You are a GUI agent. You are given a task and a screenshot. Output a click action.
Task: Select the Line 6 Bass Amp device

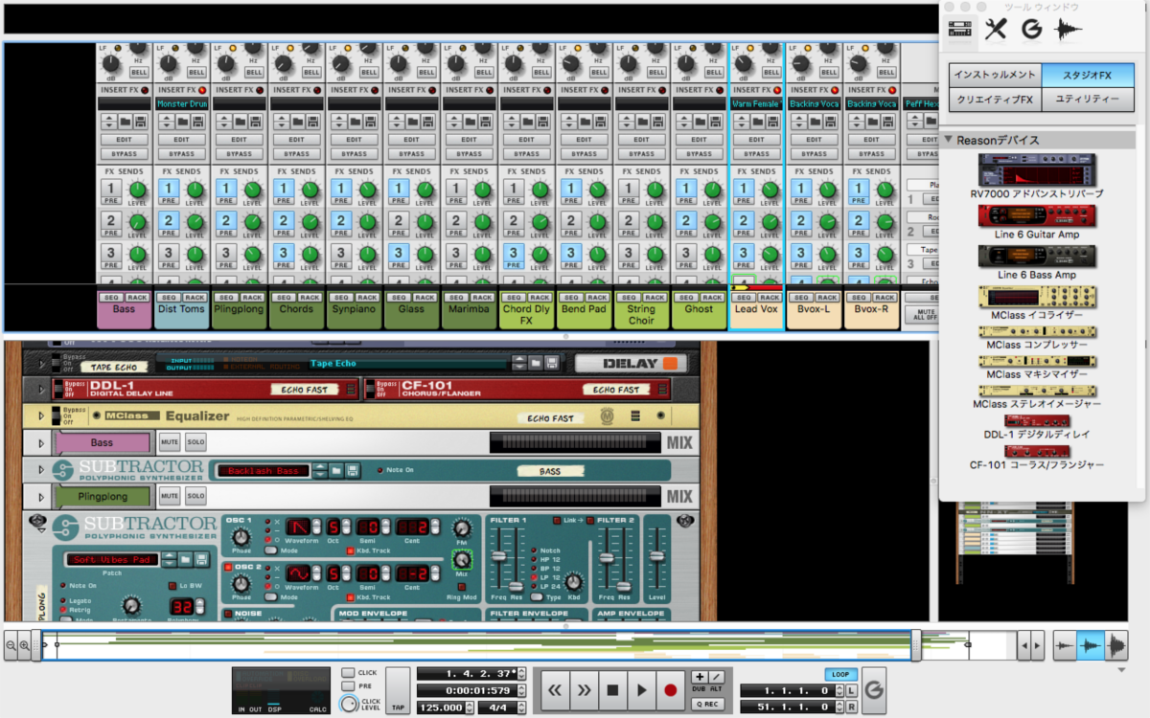[1037, 257]
